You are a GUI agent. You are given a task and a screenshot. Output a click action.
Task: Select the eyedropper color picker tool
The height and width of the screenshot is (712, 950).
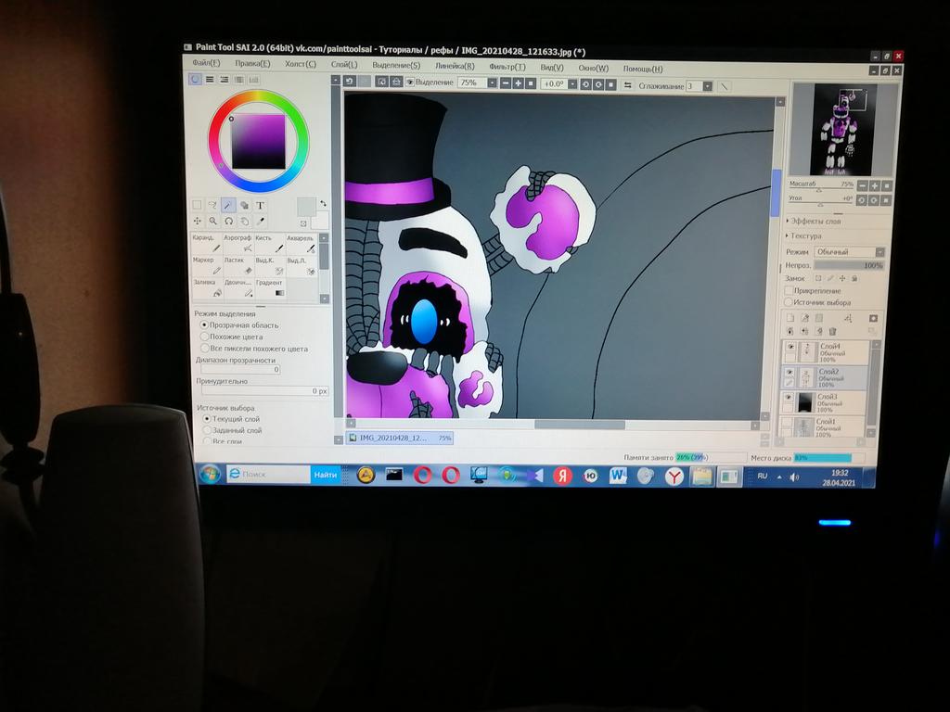261,221
